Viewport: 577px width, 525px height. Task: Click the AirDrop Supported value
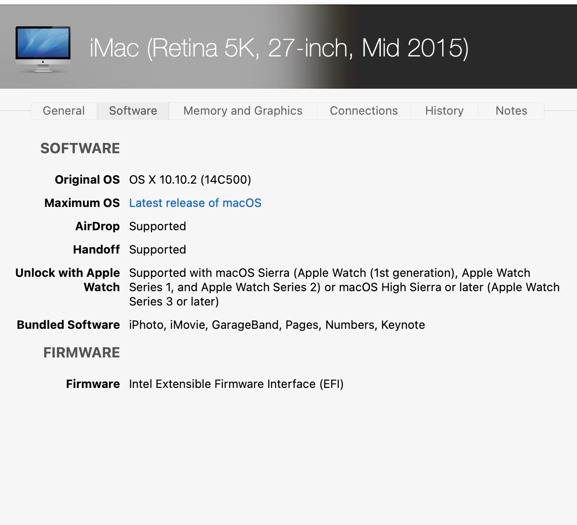(x=158, y=226)
